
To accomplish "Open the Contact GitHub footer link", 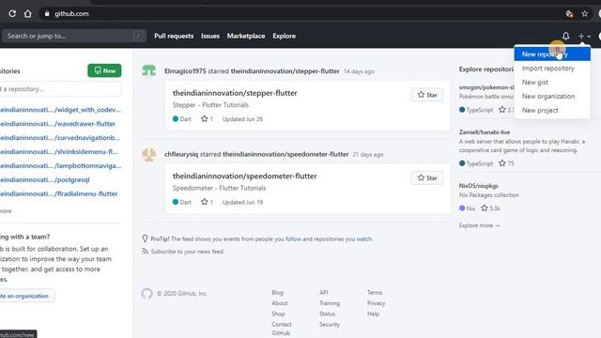I will tap(282, 329).
